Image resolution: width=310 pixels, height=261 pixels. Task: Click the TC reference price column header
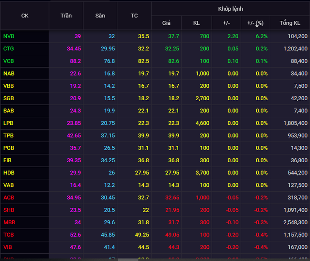(134, 15)
